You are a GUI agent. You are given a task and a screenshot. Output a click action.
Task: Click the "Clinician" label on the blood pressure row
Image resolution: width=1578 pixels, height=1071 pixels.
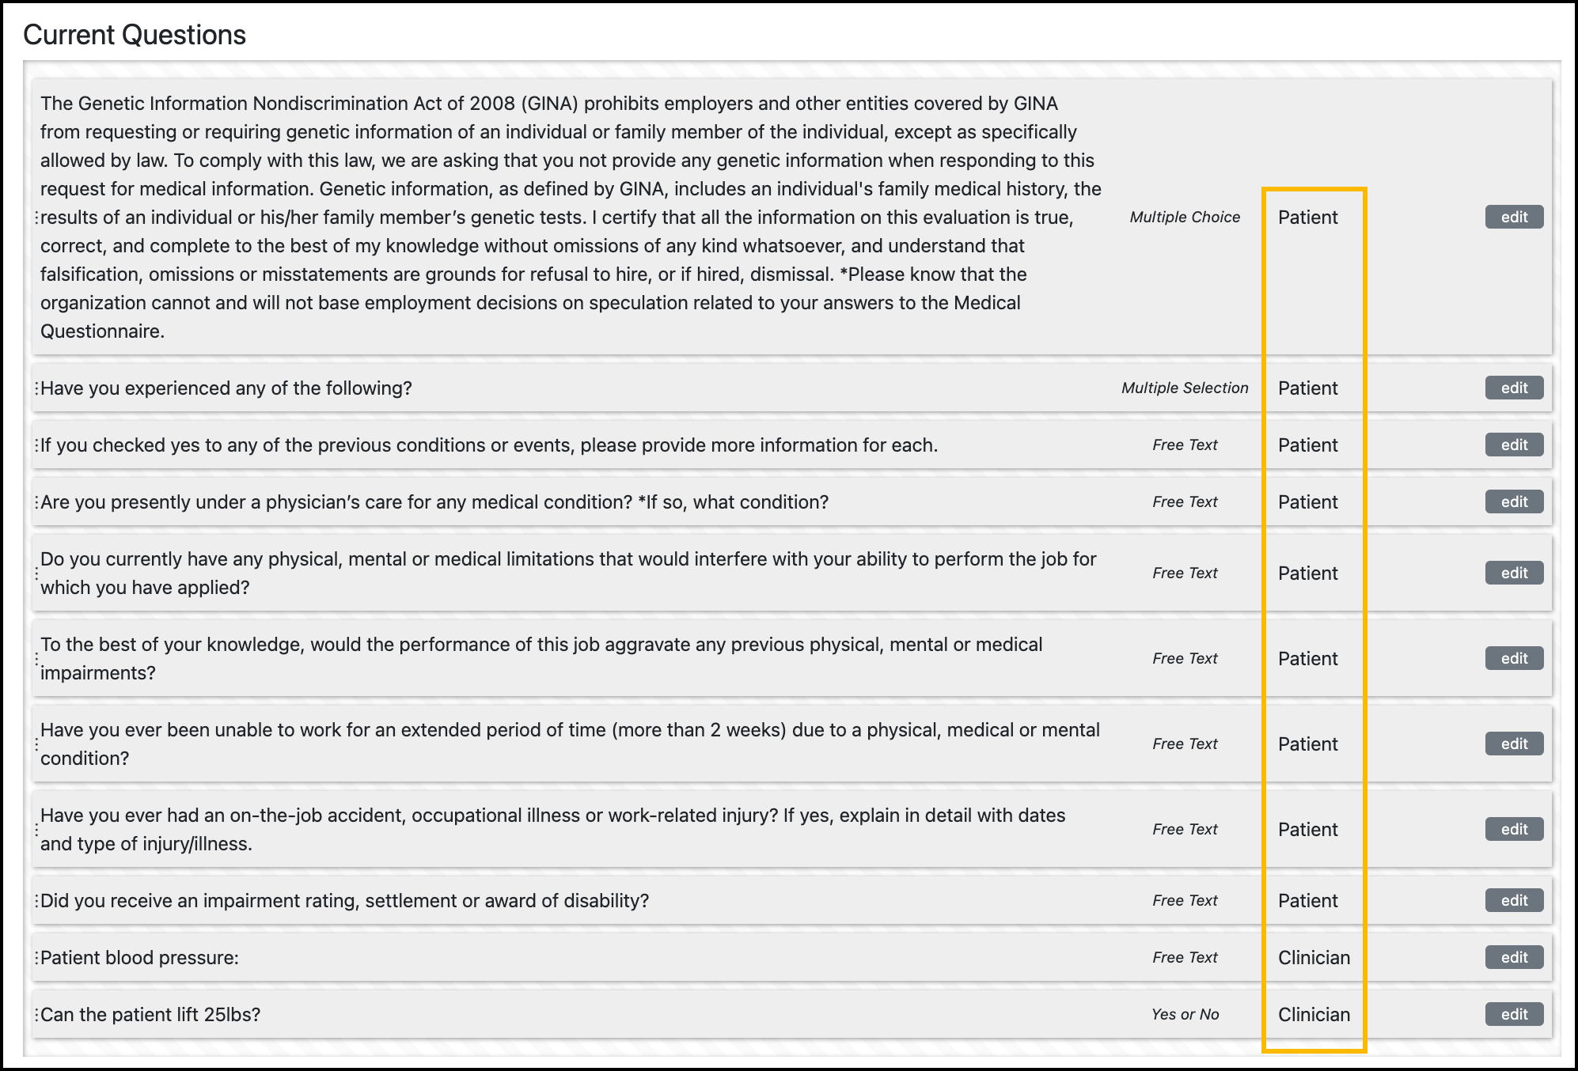click(x=1314, y=957)
